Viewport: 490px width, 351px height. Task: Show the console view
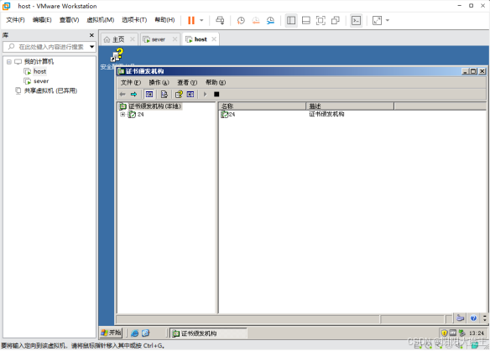(356, 21)
